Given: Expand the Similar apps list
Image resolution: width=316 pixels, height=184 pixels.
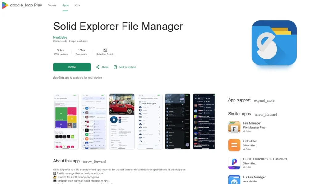Looking at the screenshot, I should [x=266, y=114].
